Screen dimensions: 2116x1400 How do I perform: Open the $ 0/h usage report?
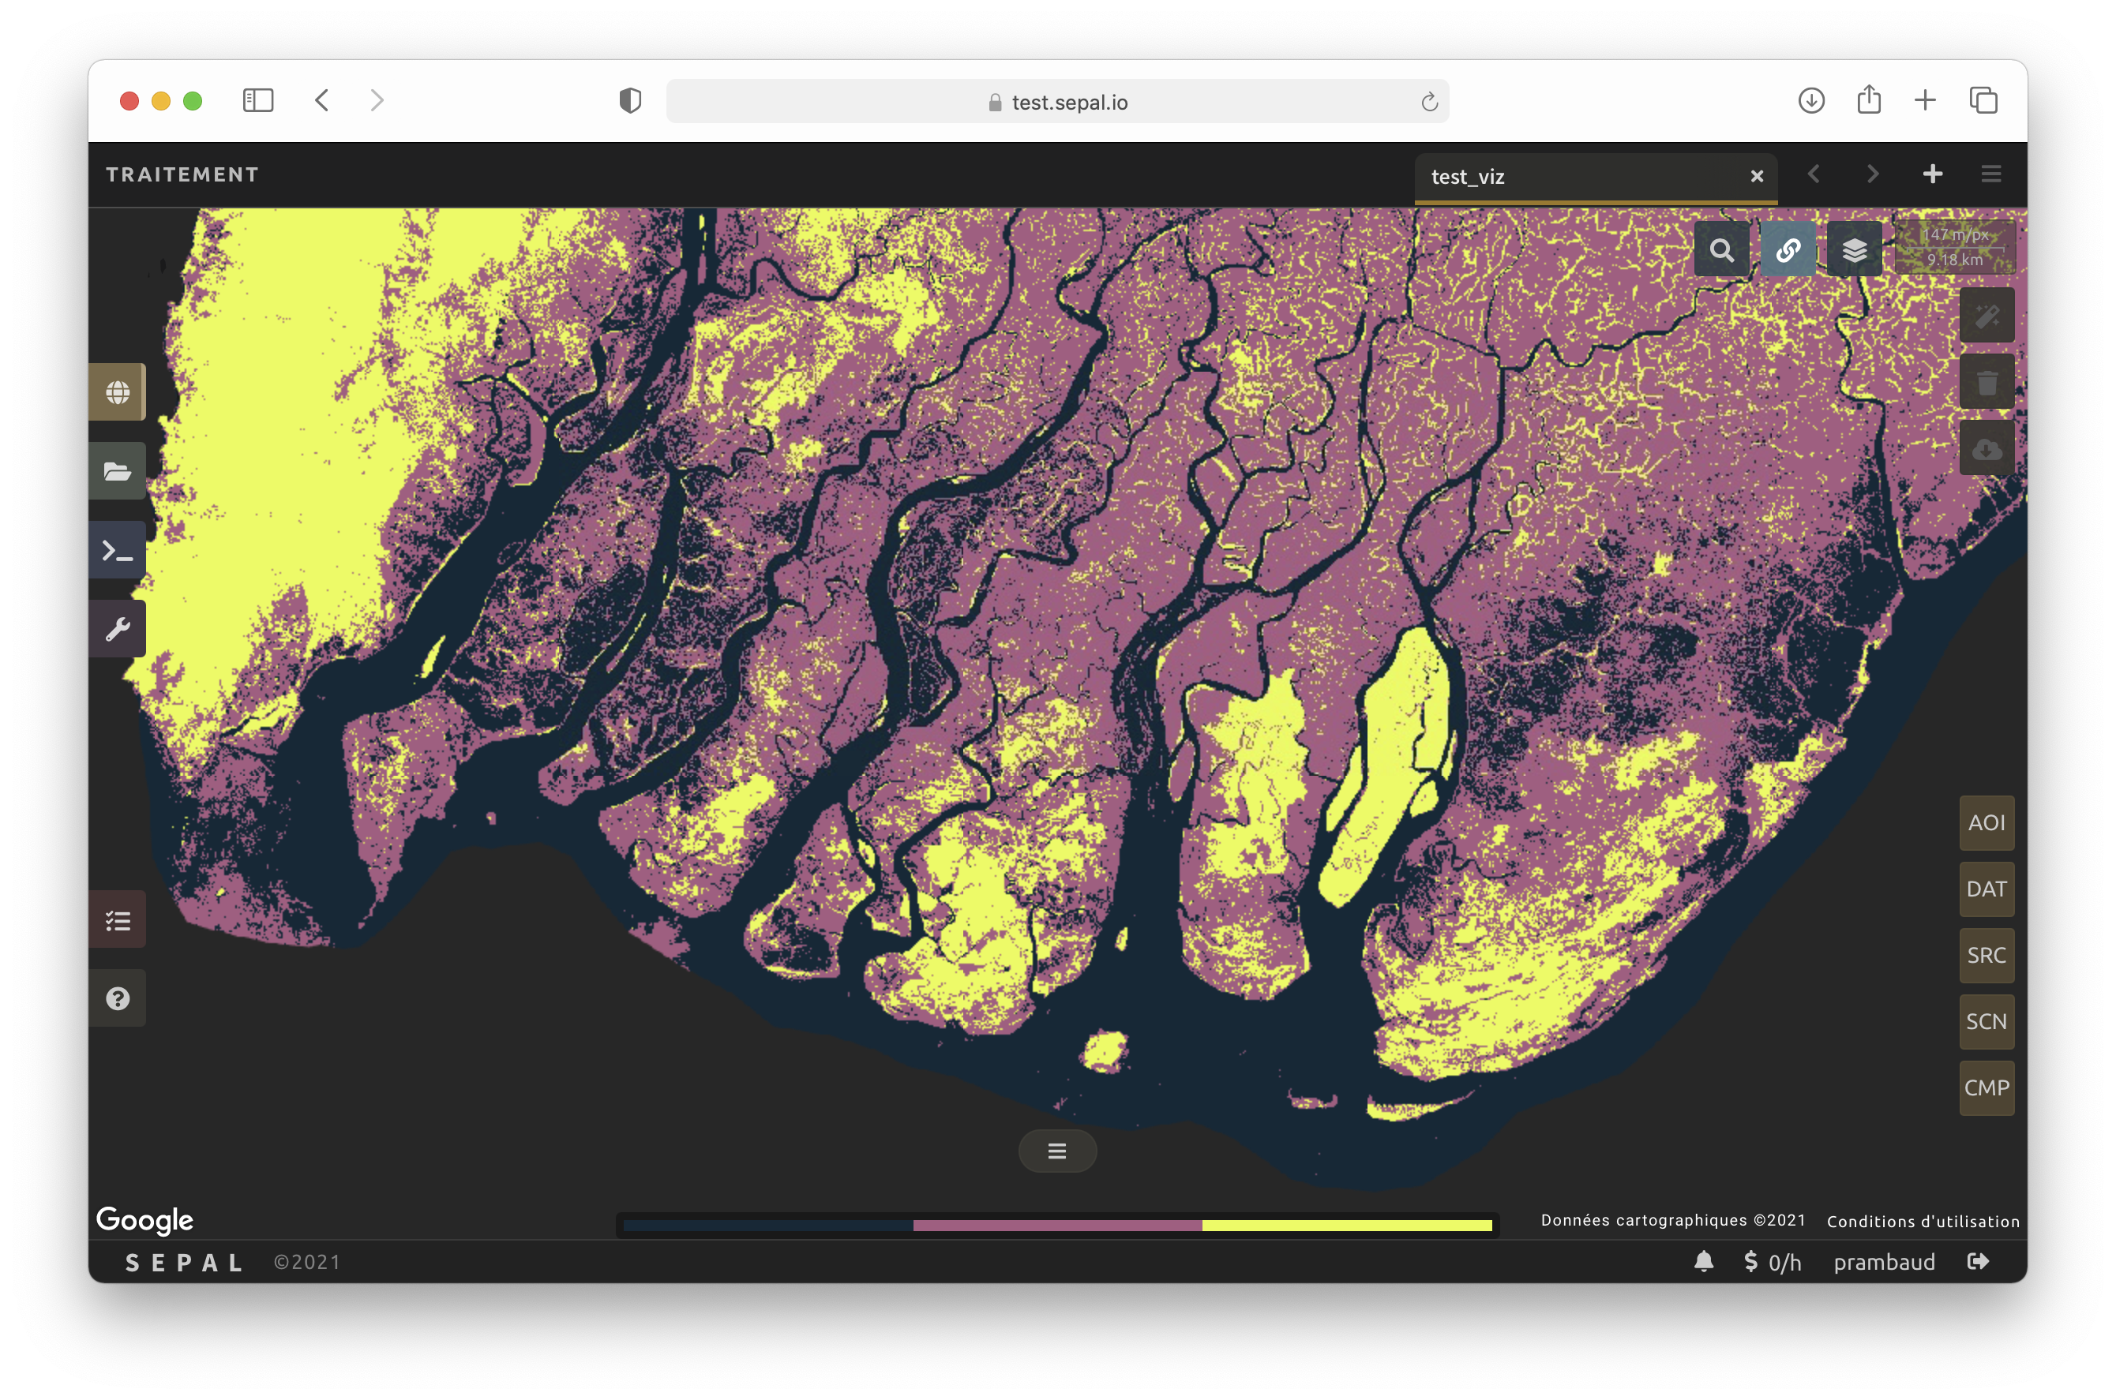[1772, 1262]
